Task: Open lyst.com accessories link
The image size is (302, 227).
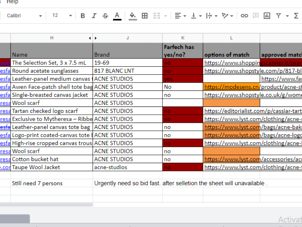Action: click(253, 159)
